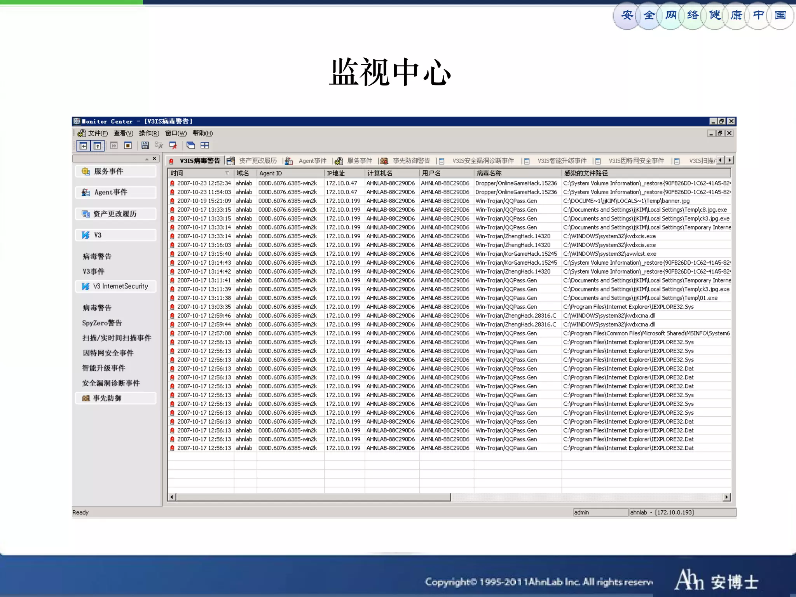
Task: Click the tile windows toolbar icon
Action: (205, 145)
